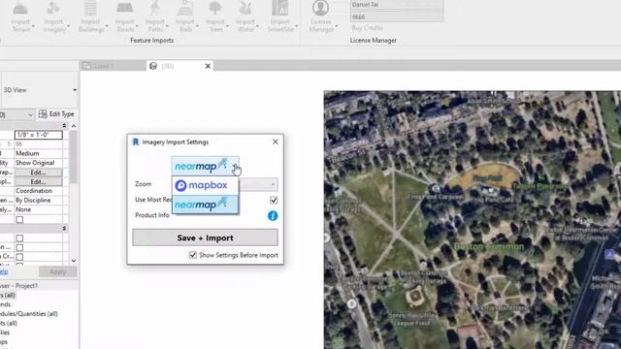Viewport: 621px width, 349px height.
Task: Toggle the checkbox in the Cr... property row
Action: pyautogui.click(x=19, y=256)
